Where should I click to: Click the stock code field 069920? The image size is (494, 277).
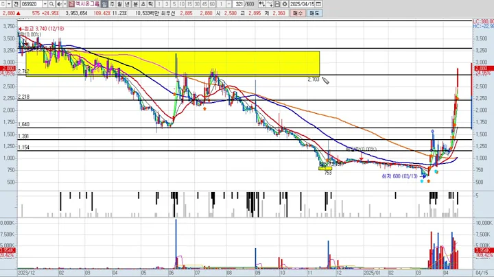pos(31,4)
